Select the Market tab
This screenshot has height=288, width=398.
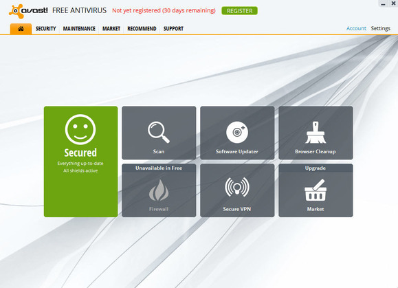click(111, 29)
